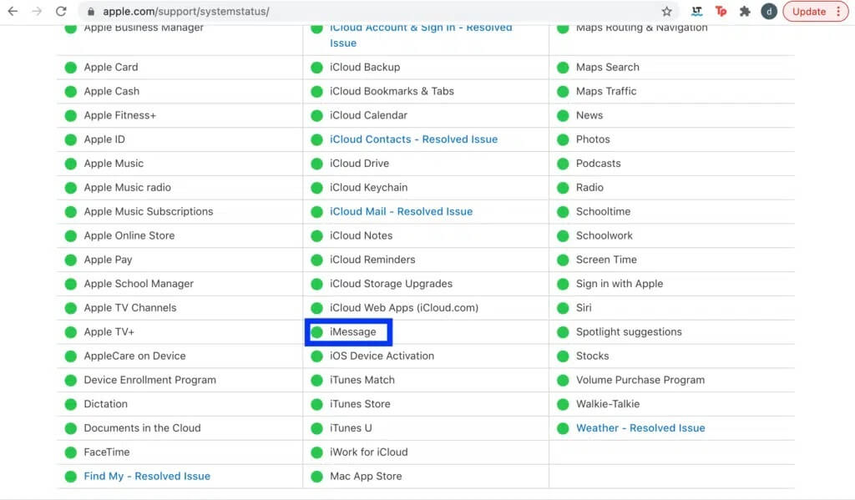The image size is (855, 500).
Task: Reload the page with refresh icon
Action: (61, 11)
